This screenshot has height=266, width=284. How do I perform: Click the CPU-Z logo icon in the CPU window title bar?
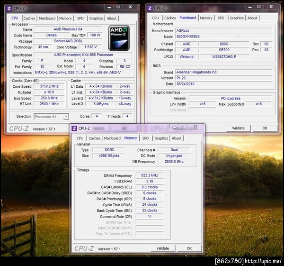pos(9,9)
